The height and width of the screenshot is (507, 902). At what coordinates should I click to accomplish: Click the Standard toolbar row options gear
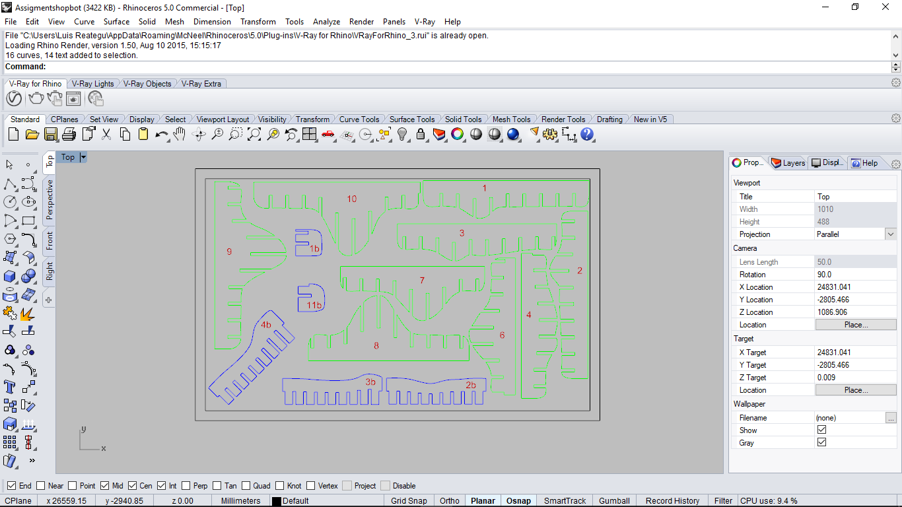click(x=896, y=118)
